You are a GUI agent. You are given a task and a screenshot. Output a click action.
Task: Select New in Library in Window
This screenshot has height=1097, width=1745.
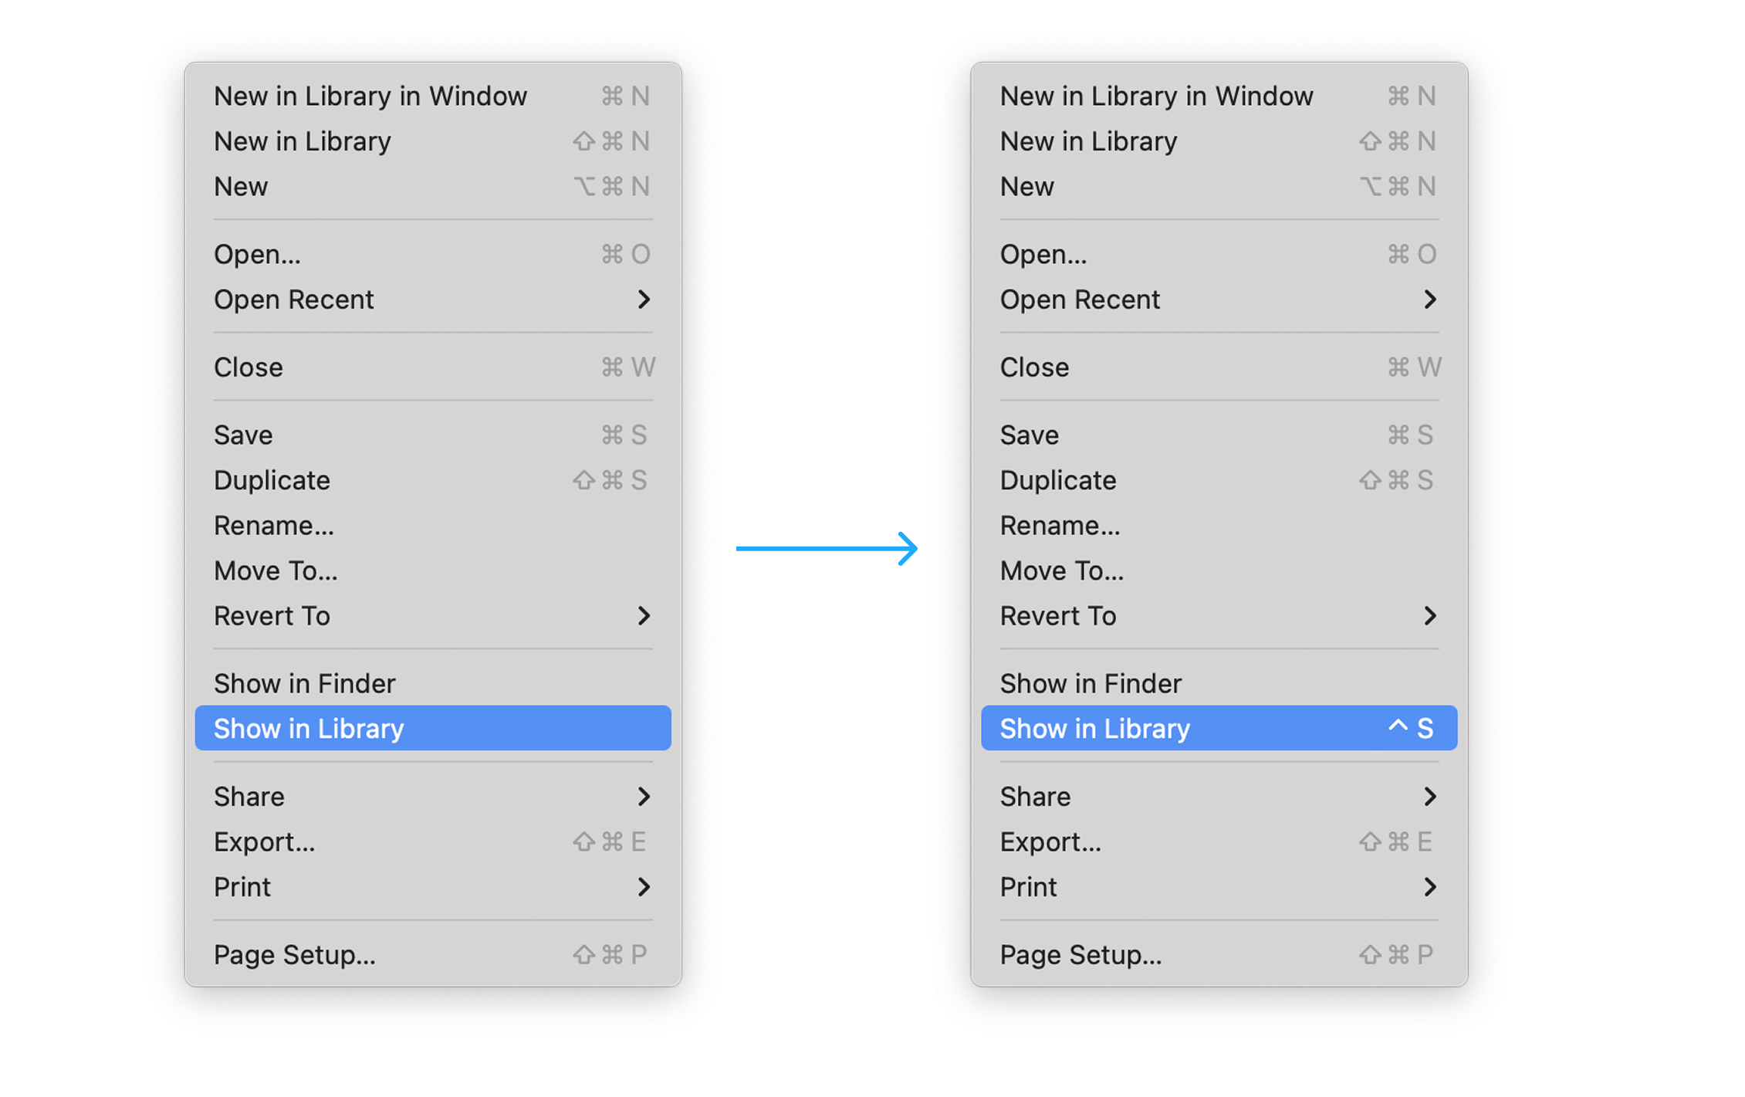(370, 96)
